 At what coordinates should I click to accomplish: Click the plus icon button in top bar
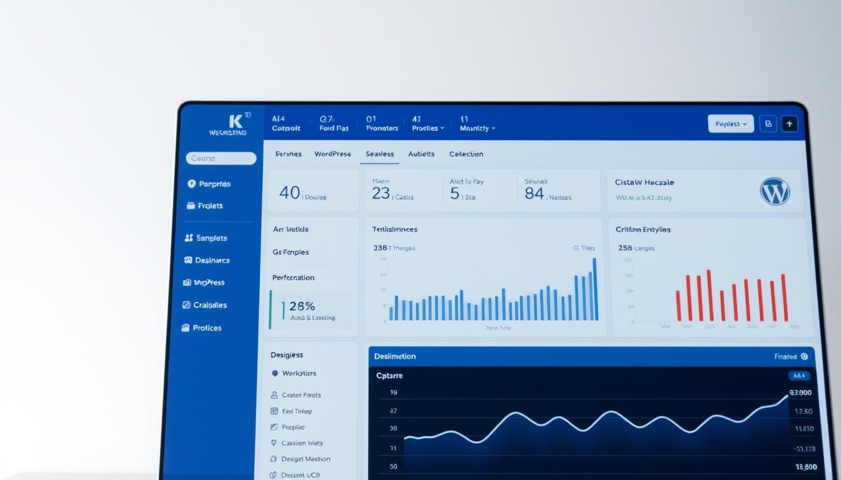(x=790, y=124)
